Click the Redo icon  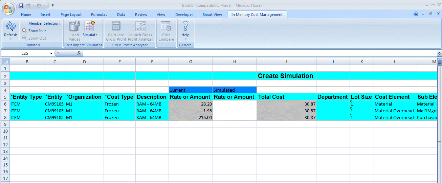point(39,6)
